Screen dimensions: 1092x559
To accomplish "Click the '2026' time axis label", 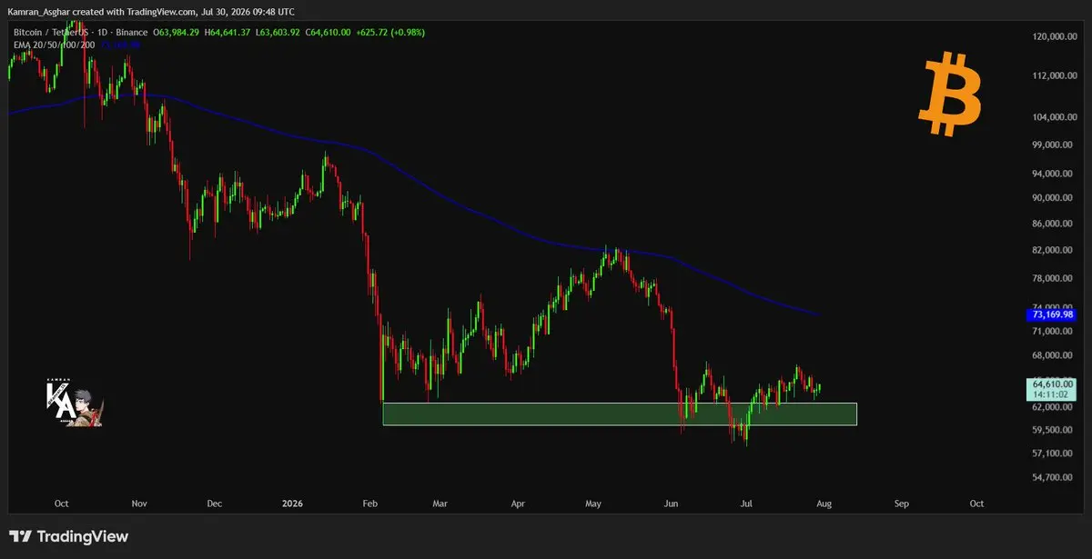I will point(292,503).
